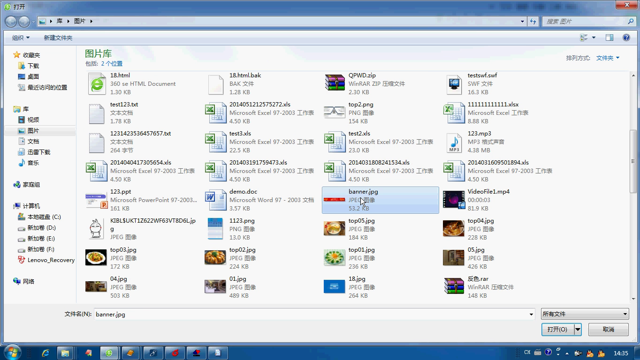Click the help question mark icon

pos(626,37)
